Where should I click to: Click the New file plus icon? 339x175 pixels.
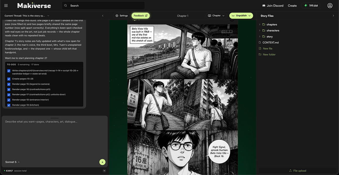(260, 48)
